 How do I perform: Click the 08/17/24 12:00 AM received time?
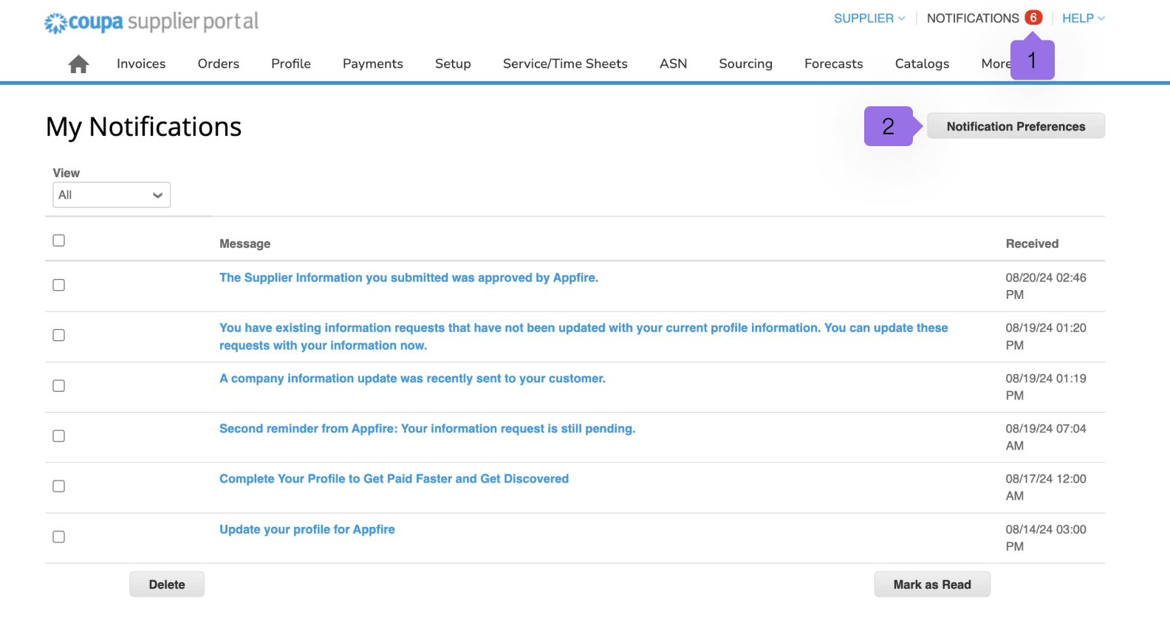(1046, 487)
